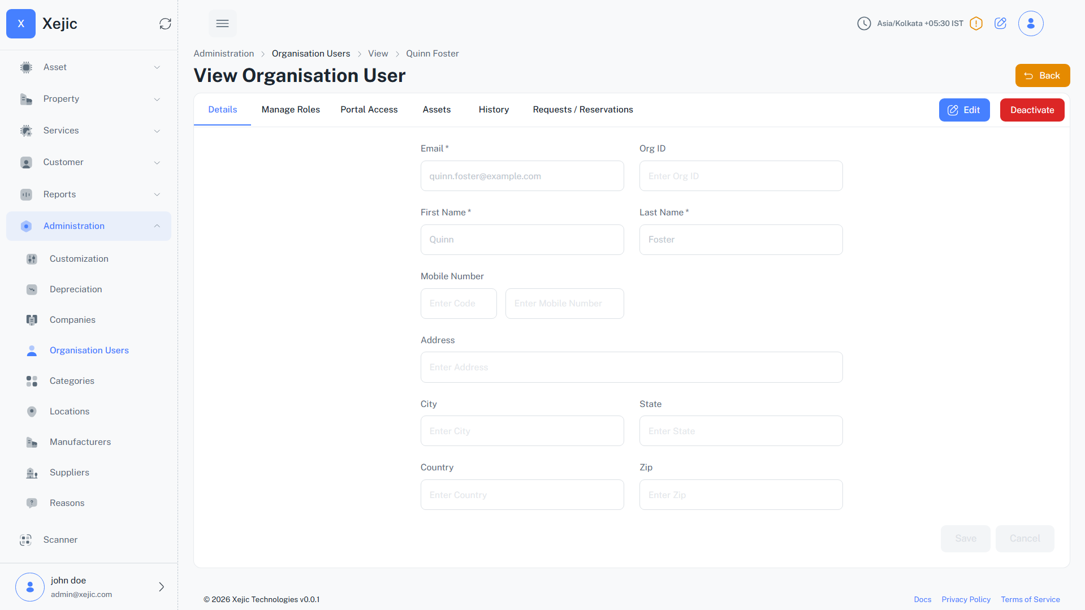Open the Privacy Policy link

[x=966, y=600]
